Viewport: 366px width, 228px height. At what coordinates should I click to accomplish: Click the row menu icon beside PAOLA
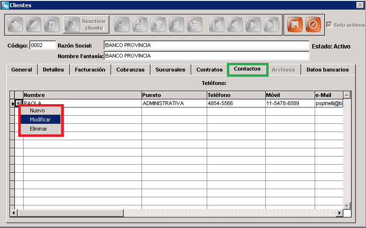pyautogui.click(x=19, y=103)
